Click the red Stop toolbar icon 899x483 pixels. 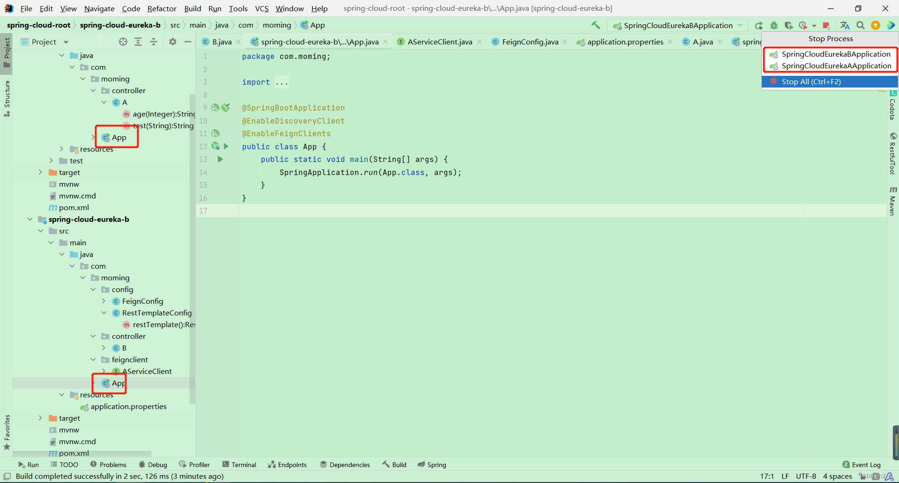[x=826, y=25]
